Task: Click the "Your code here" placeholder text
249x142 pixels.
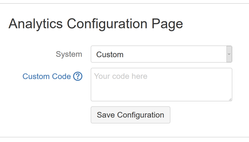Action: coord(121,76)
